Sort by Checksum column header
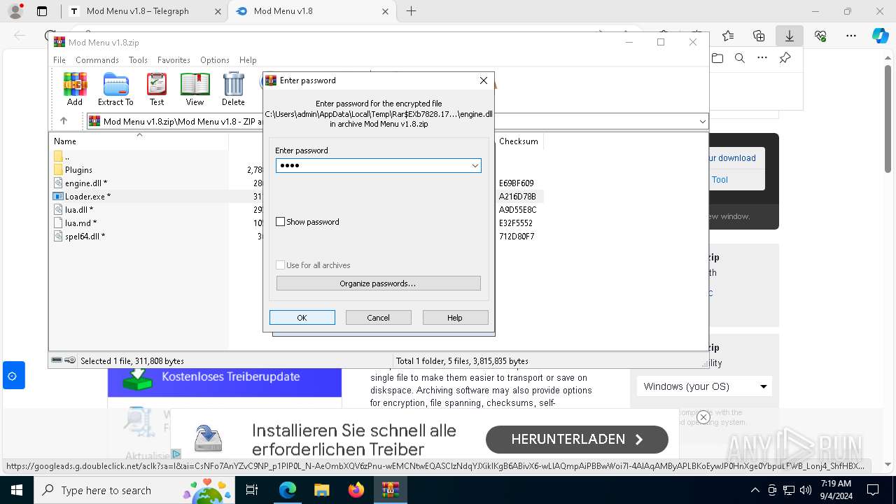The height and width of the screenshot is (504, 896). pos(519,141)
